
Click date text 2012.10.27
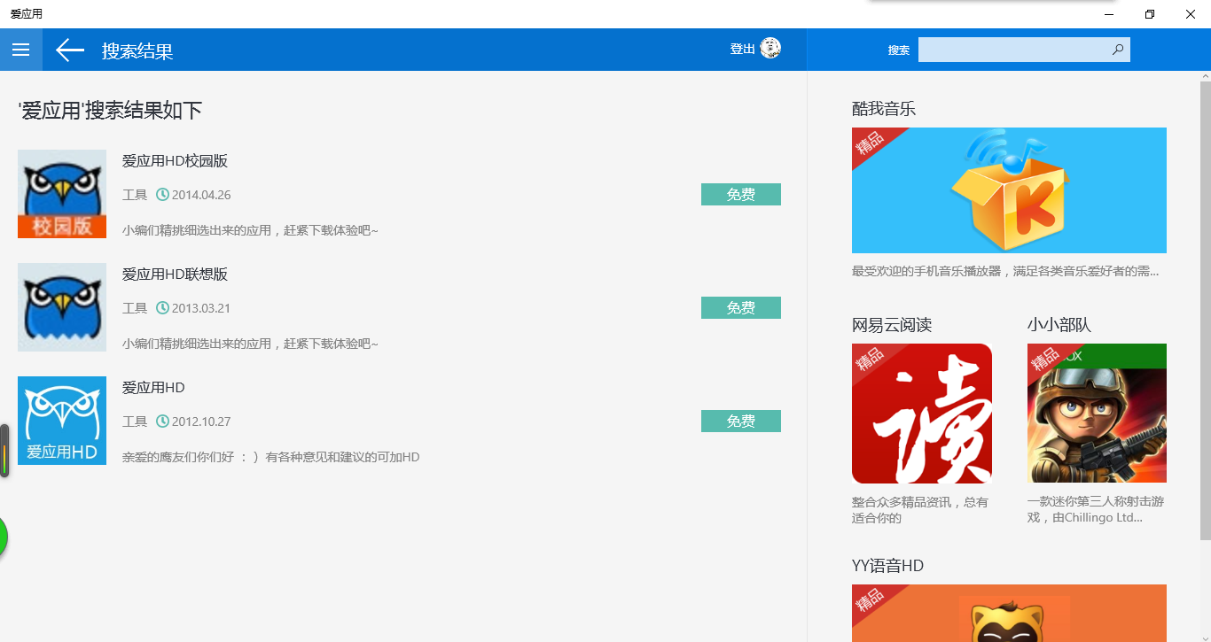201,422
